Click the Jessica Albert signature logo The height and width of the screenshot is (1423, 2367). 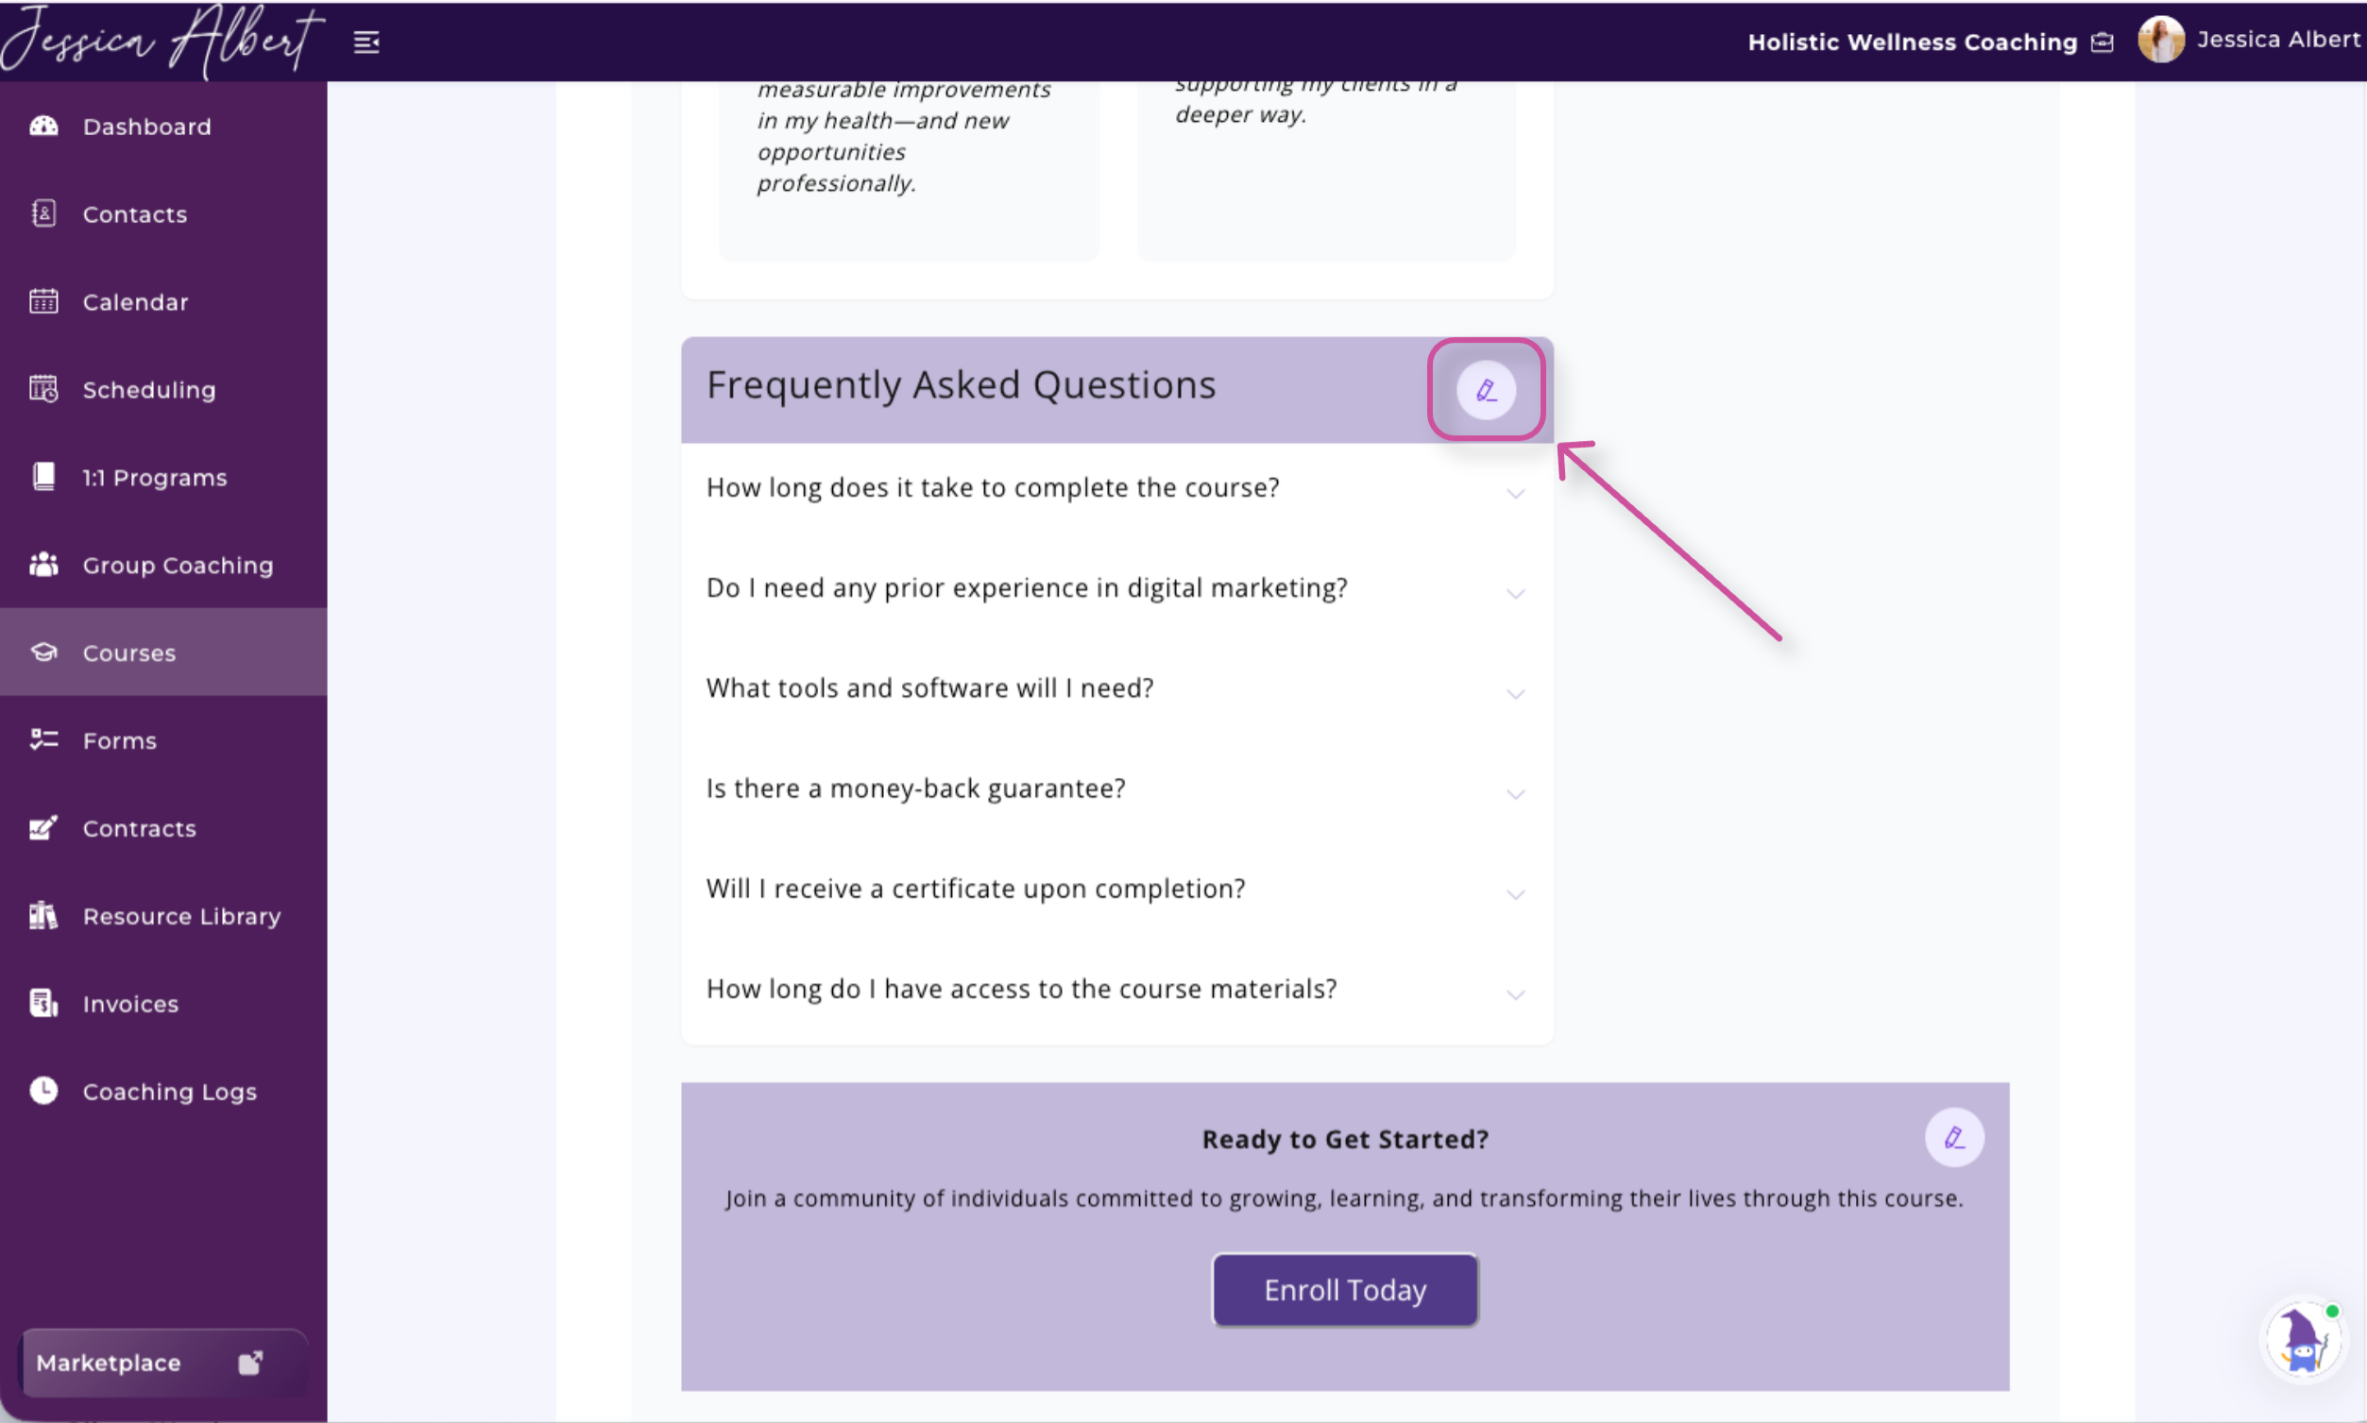(x=161, y=41)
